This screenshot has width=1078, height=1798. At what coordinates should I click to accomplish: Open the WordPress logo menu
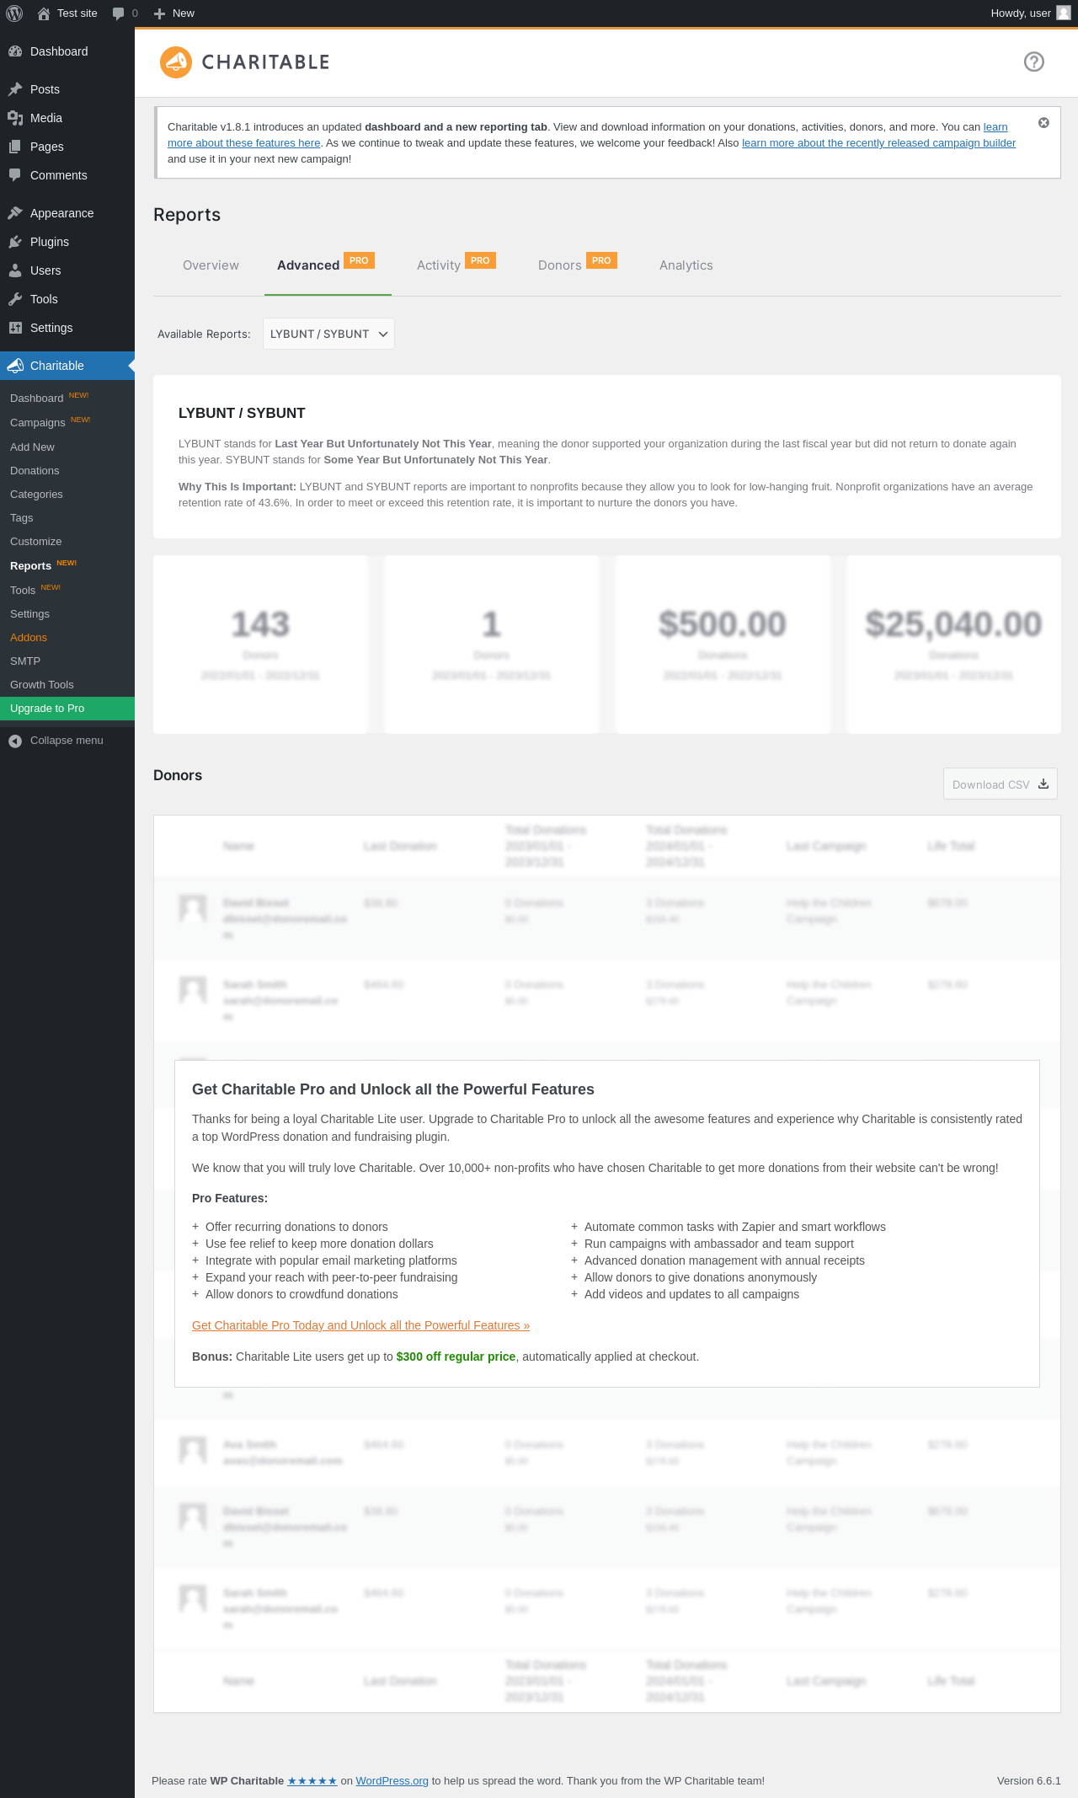tap(14, 13)
